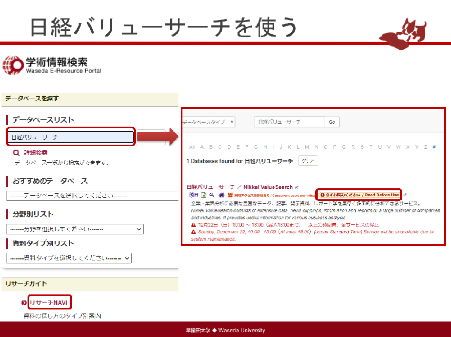451x337 pixels.
Task: Click the Go search button
Action: (332, 122)
